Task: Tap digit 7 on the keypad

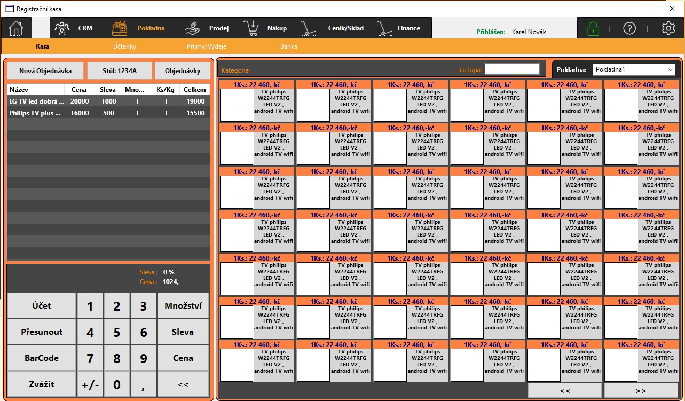Action: click(x=90, y=358)
